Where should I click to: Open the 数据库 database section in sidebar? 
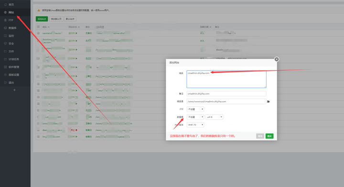click(11, 28)
